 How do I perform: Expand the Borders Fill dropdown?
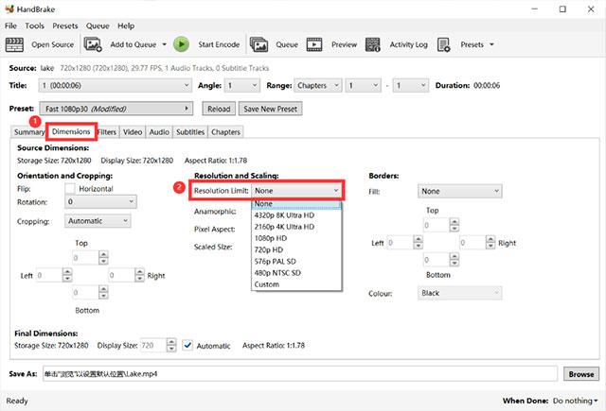click(459, 190)
